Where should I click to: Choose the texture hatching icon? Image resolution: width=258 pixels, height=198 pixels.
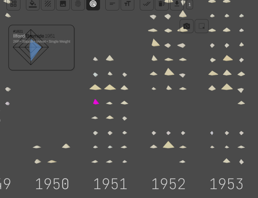coord(48,4)
